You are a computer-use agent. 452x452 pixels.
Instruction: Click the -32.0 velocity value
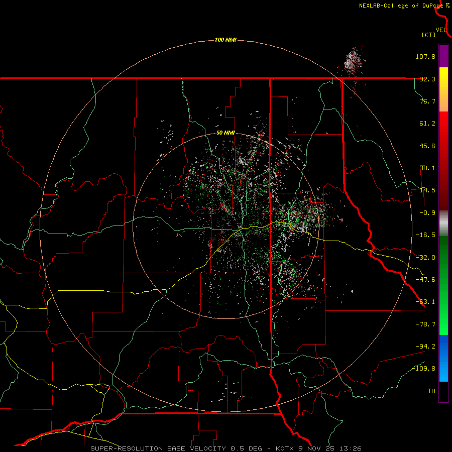tap(425, 258)
